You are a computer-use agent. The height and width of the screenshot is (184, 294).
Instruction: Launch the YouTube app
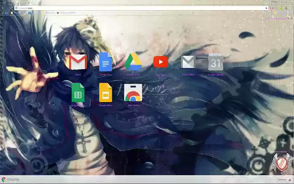click(x=161, y=62)
